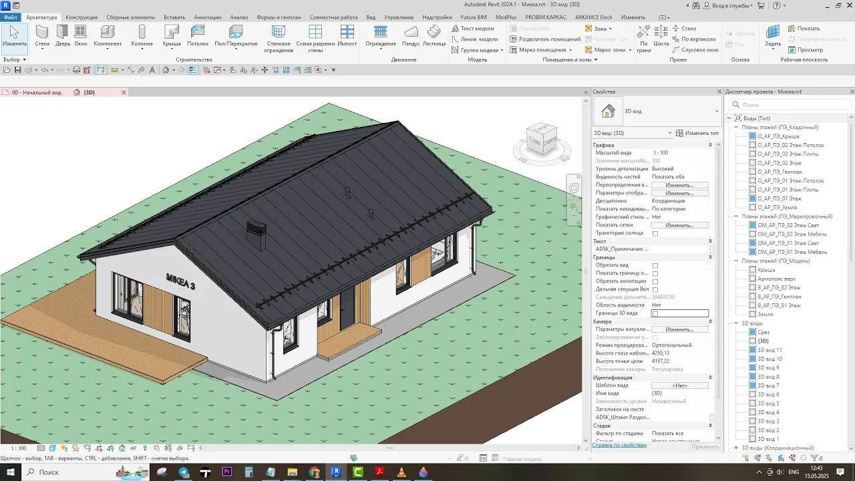
Task: Toggle the Дальняя секущая Вкл checkbox
Action: 655,290
